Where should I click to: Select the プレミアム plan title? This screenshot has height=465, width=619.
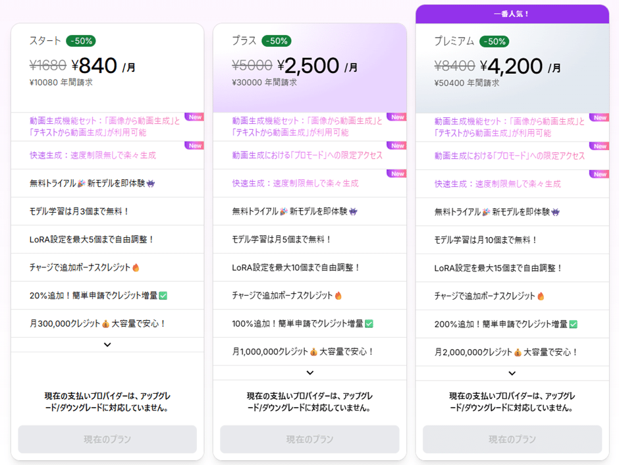(456, 40)
